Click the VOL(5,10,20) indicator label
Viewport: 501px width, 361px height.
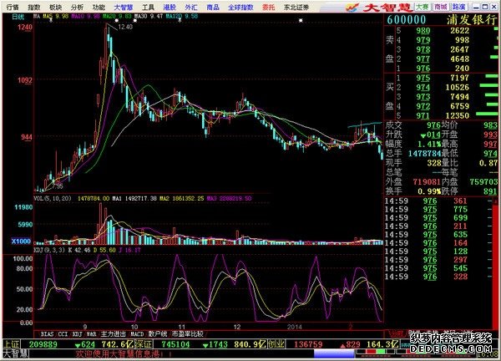(x=53, y=199)
